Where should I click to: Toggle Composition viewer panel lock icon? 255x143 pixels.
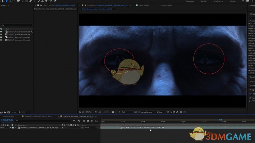tap(85, 5)
